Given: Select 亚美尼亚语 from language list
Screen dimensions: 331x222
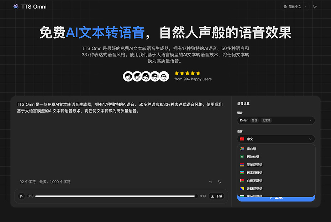Looking at the screenshot, I should (276, 165).
